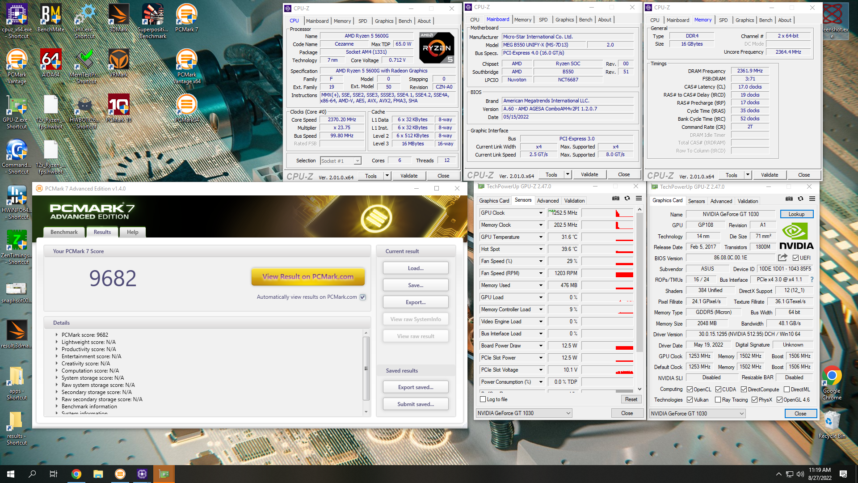Expand the 'Lightweight score: N/A' details row
This screenshot has height=483, width=858.
point(57,342)
